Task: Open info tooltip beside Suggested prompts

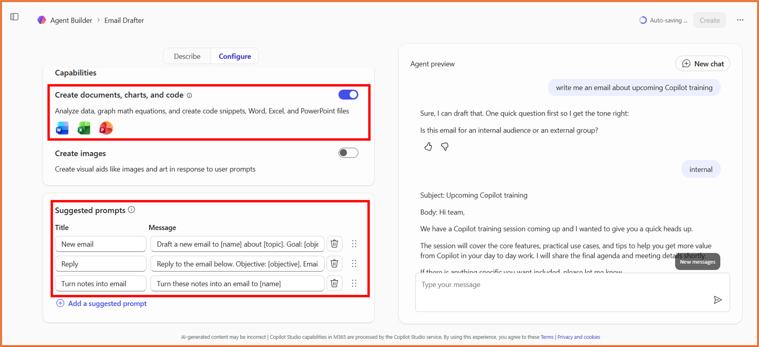Action: [x=131, y=210]
